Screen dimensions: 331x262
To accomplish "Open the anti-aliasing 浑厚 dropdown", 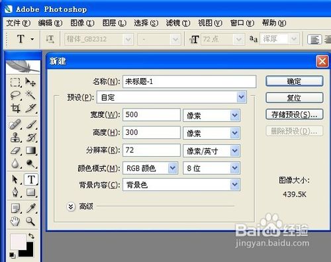I will click(x=294, y=40).
